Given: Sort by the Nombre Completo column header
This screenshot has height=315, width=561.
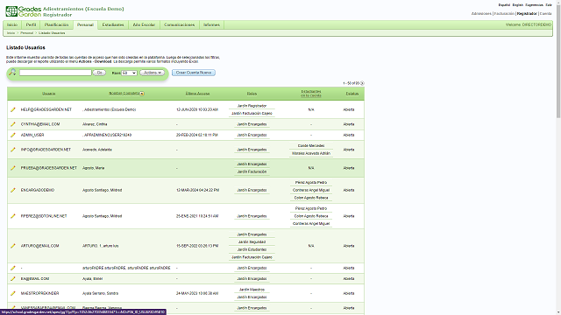Looking at the screenshot, I should [124, 94].
